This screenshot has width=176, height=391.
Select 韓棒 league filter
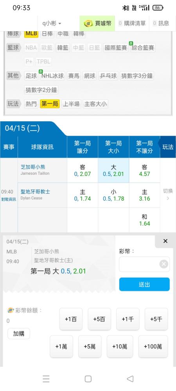pyautogui.click(x=79, y=34)
